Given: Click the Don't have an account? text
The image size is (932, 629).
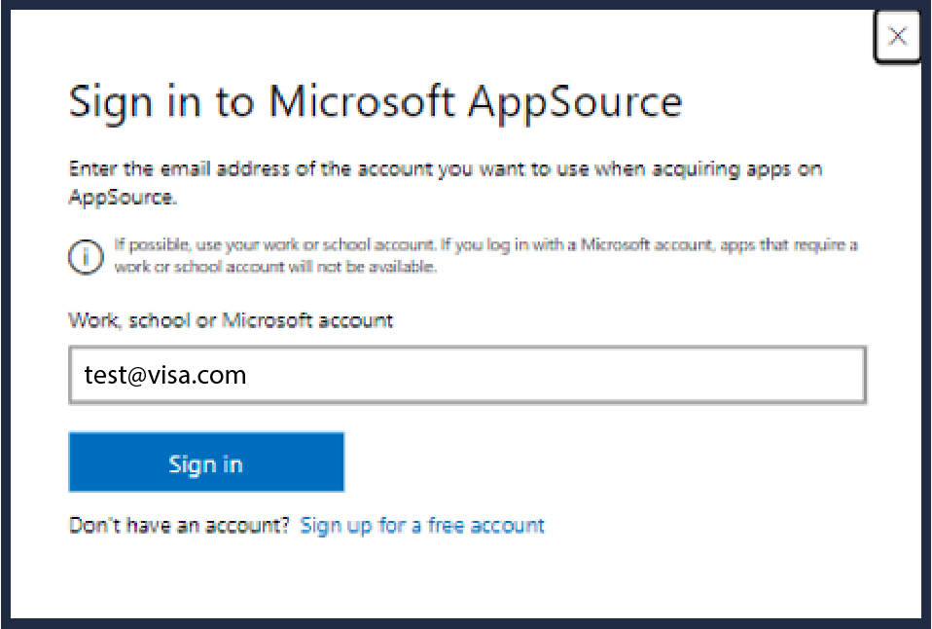Looking at the screenshot, I should coord(179,526).
